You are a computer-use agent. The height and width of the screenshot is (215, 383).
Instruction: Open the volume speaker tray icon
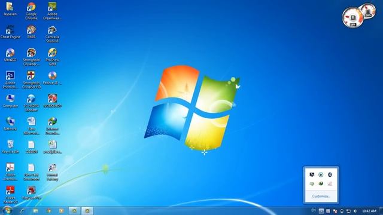355,211
